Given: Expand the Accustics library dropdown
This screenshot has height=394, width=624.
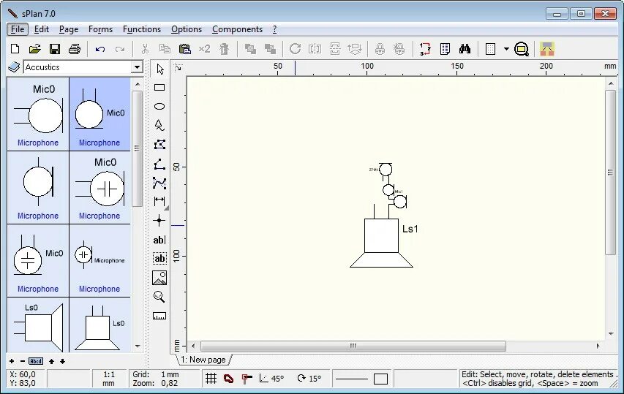Looking at the screenshot, I should 137,67.
